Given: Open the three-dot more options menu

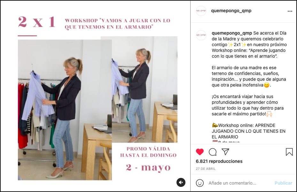Looking at the screenshot, I should [x=290, y=11].
